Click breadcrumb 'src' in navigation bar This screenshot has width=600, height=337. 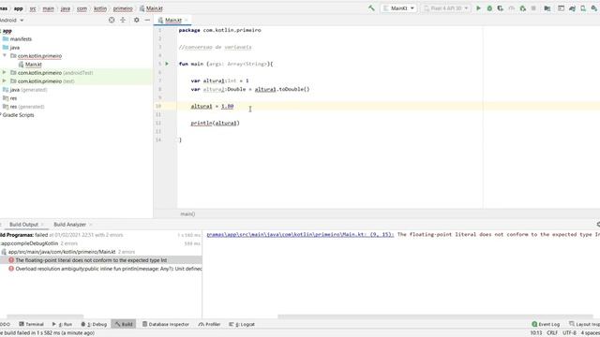pos(33,8)
